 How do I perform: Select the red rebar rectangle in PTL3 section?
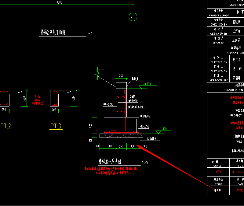coord(54,98)
